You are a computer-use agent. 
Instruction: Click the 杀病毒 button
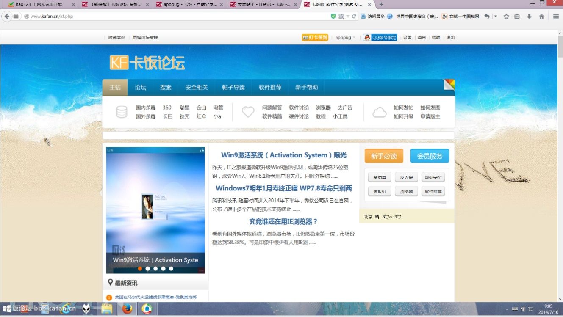(380, 177)
